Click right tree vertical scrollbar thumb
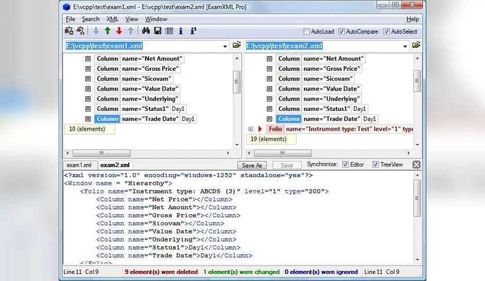The width and height of the screenshot is (485, 281). coord(417,81)
